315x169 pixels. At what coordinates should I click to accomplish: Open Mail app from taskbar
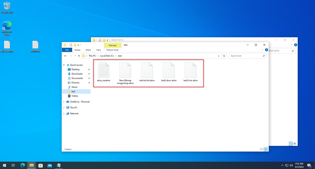point(50,166)
